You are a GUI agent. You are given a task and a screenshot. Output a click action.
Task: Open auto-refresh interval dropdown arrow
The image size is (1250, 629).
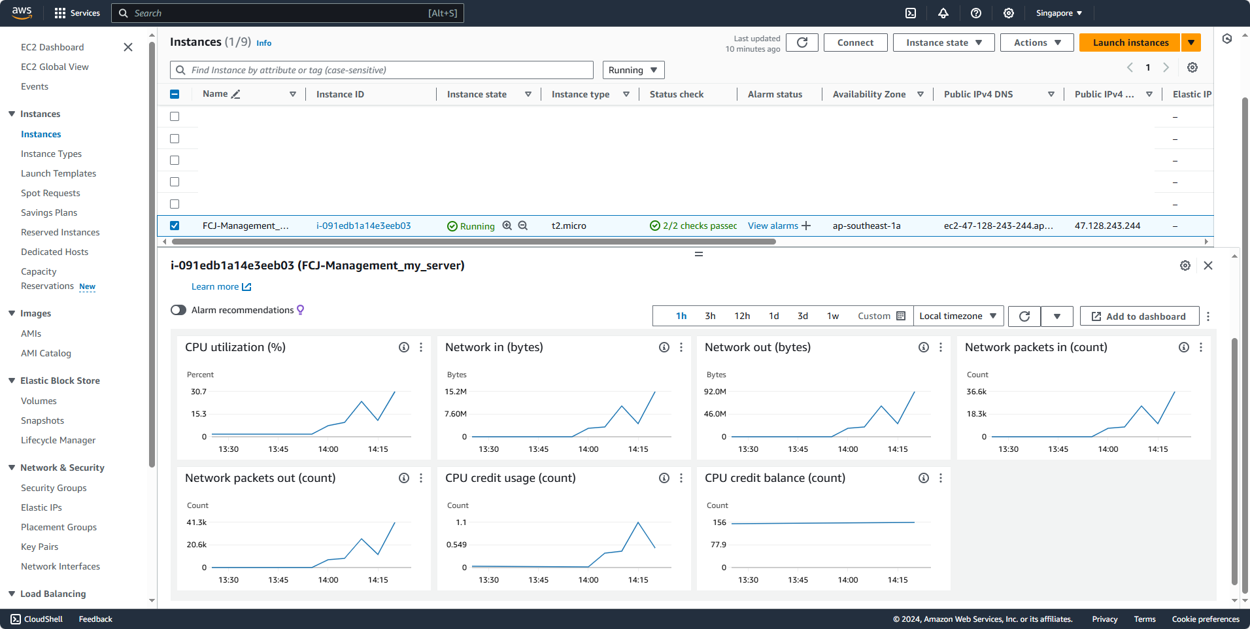(1057, 316)
